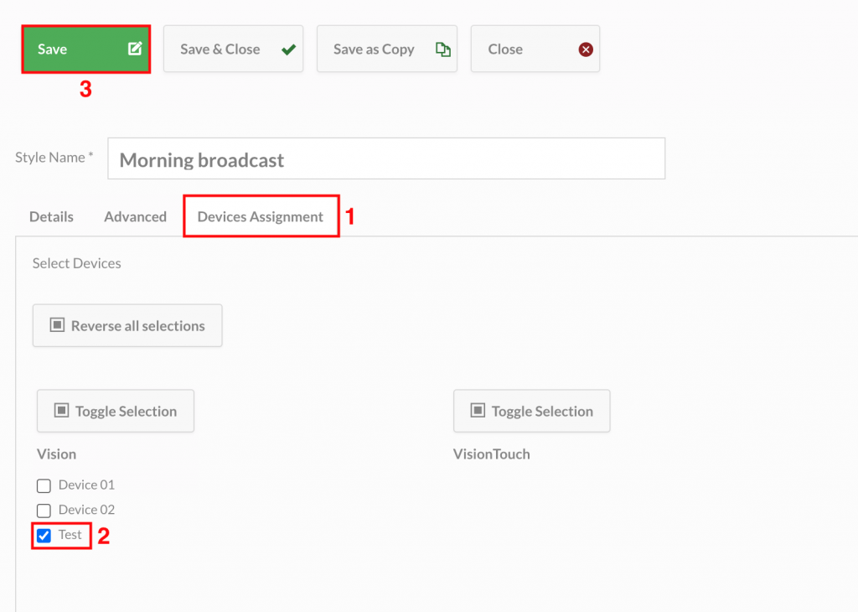Click the Save button
Screen dimensions: 858x612
[x=86, y=49]
